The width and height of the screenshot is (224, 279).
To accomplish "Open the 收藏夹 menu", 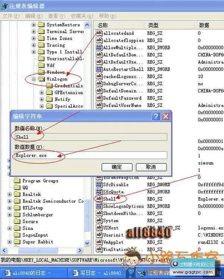I will 82,16.
